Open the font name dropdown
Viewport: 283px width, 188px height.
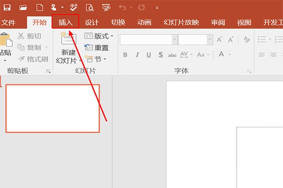[175, 40]
